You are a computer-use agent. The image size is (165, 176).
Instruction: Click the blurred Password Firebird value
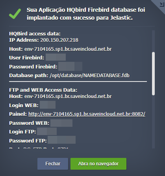point(70,67)
